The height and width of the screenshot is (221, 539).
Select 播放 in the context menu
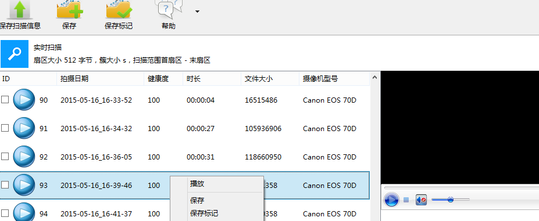coord(217,184)
